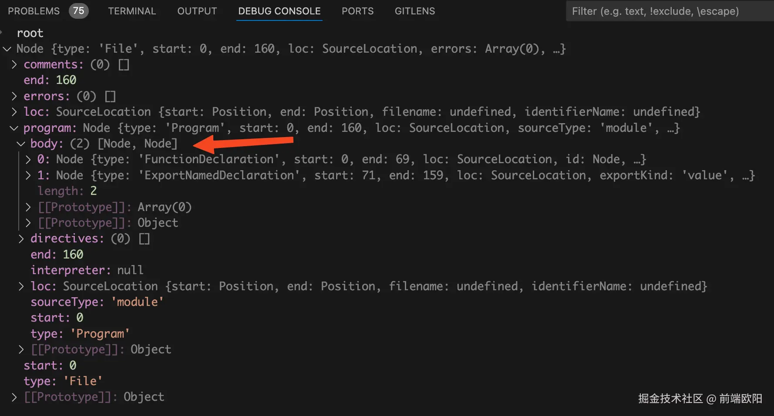Image resolution: width=774 pixels, height=416 pixels.
Task: Collapse the program Node entry
Action: (x=14, y=128)
